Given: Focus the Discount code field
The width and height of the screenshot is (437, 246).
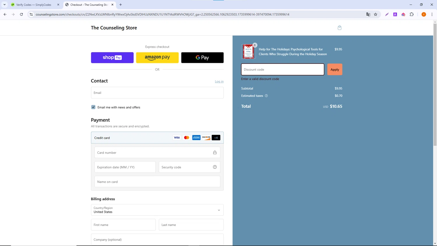Looking at the screenshot, I should tap(283, 69).
